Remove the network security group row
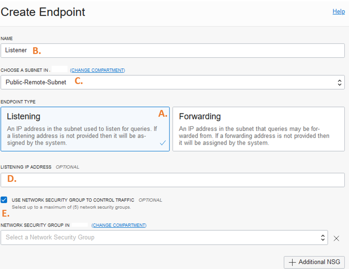Image resolution: width=349 pixels, height=269 pixels. 336,239
